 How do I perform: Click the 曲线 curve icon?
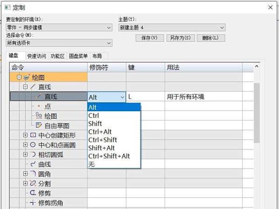(33, 164)
